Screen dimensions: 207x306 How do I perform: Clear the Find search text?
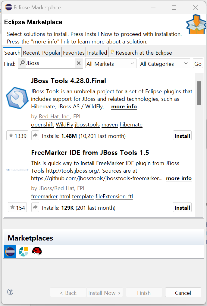[79, 63]
